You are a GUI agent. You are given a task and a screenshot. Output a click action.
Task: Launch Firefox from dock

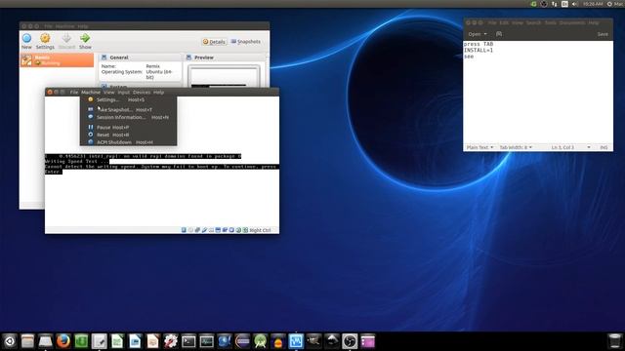pos(62,341)
